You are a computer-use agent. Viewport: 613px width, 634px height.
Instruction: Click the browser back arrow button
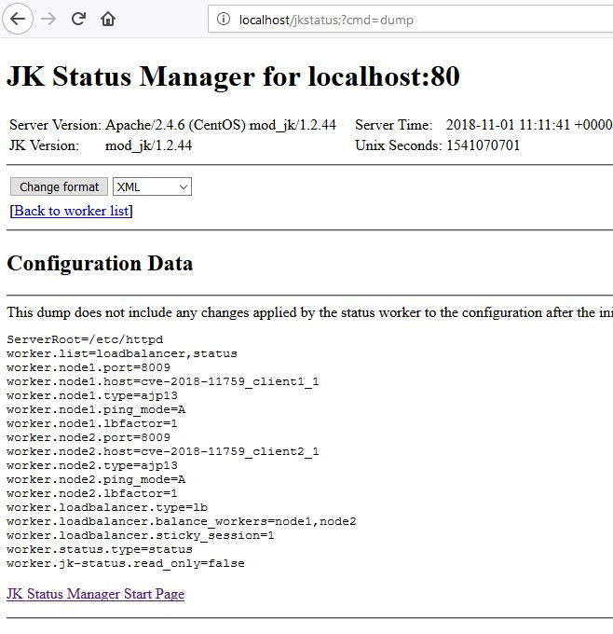point(19,19)
